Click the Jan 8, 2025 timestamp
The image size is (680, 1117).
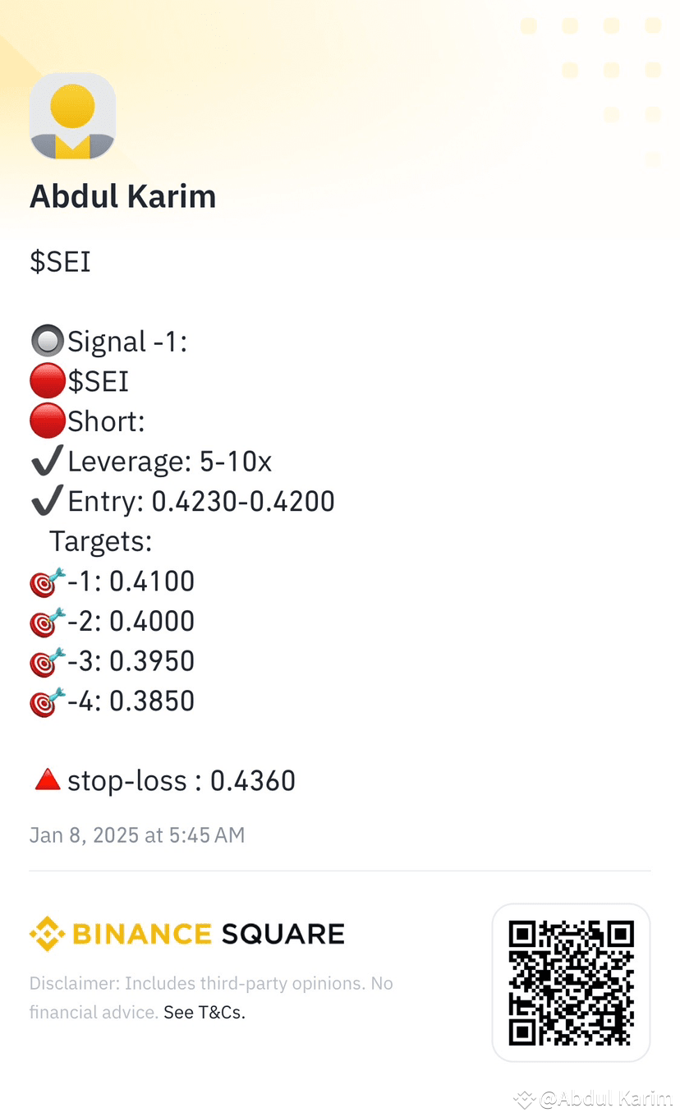tap(137, 835)
